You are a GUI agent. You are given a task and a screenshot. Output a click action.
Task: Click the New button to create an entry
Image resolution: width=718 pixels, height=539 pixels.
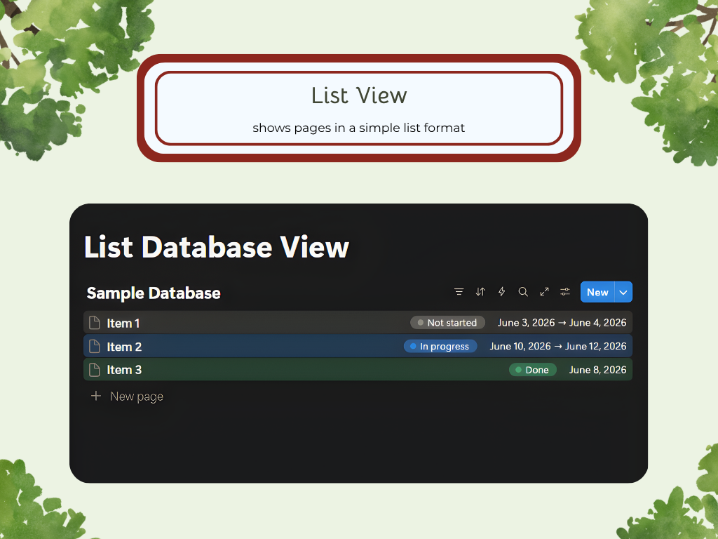[x=597, y=292]
